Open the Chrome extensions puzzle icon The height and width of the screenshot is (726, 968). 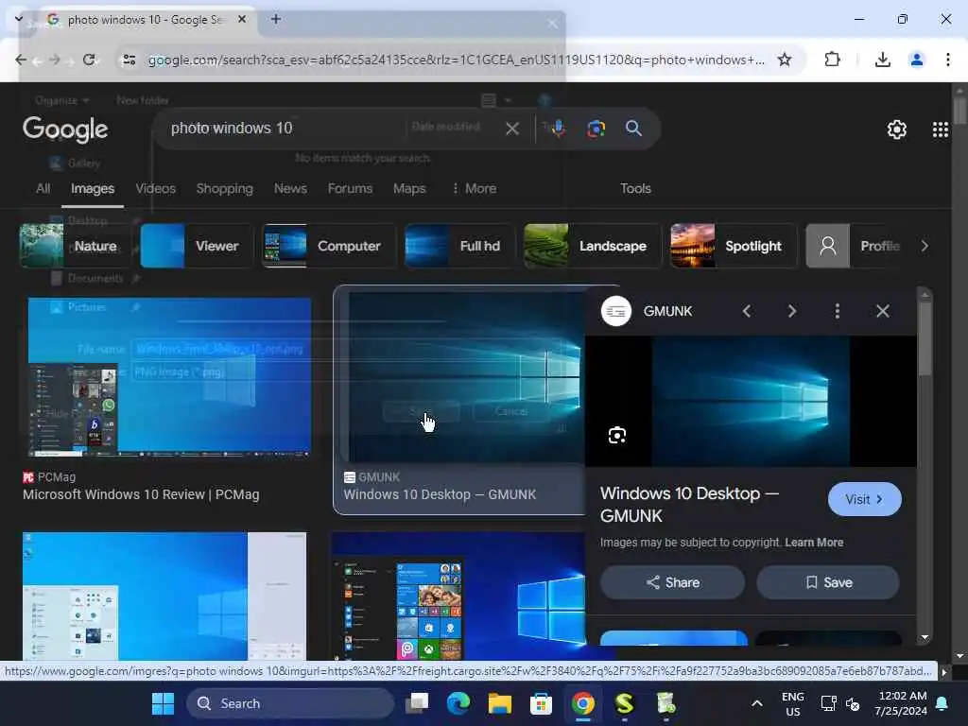click(x=832, y=60)
